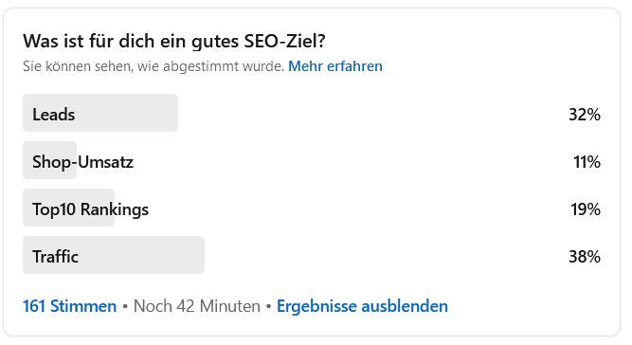Image resolution: width=632 pixels, height=345 pixels.
Task: Click the poll question about SEO-Ziel
Action: pos(174,41)
